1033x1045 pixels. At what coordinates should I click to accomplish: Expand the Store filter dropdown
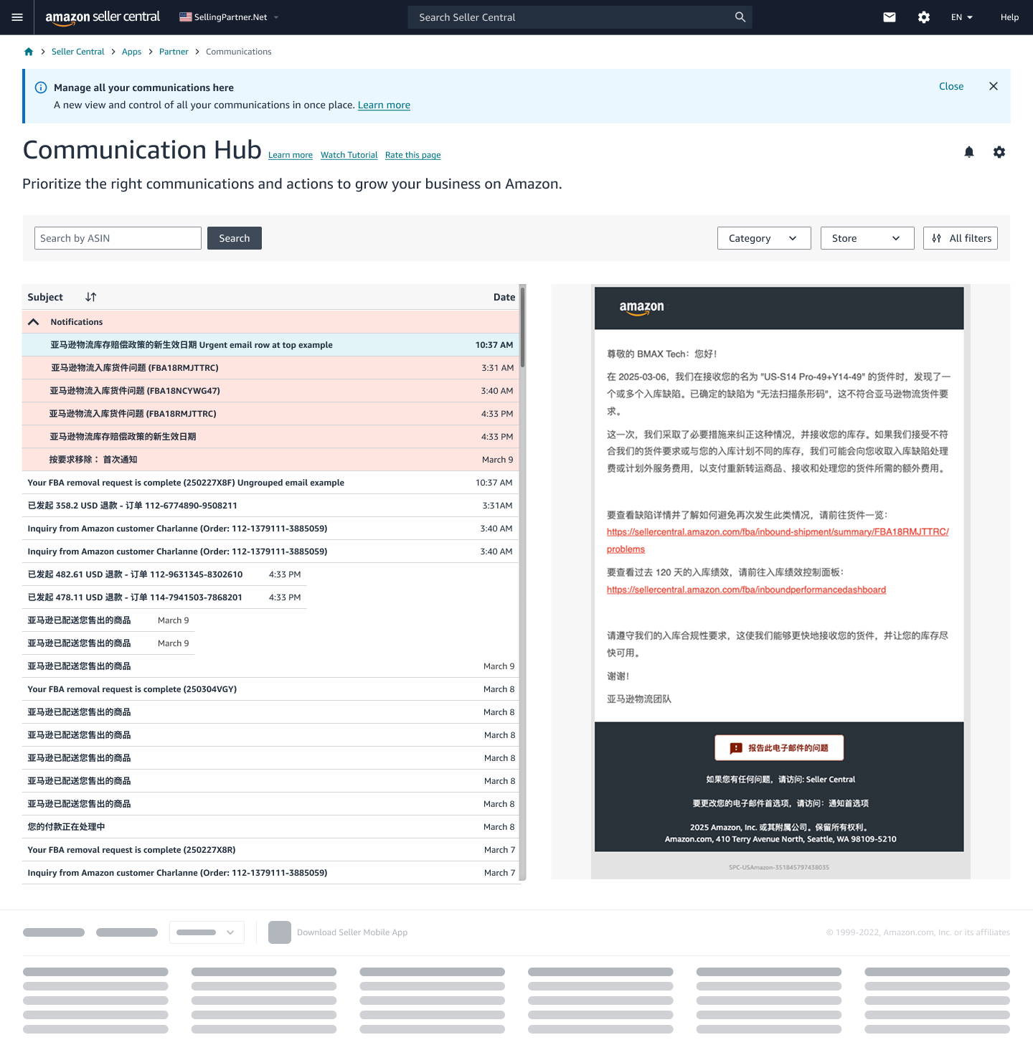(867, 238)
